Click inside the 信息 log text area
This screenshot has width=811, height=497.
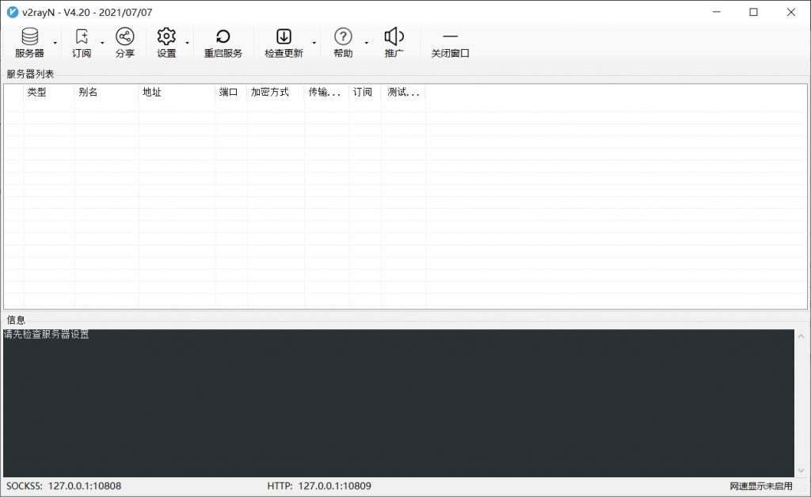point(396,404)
